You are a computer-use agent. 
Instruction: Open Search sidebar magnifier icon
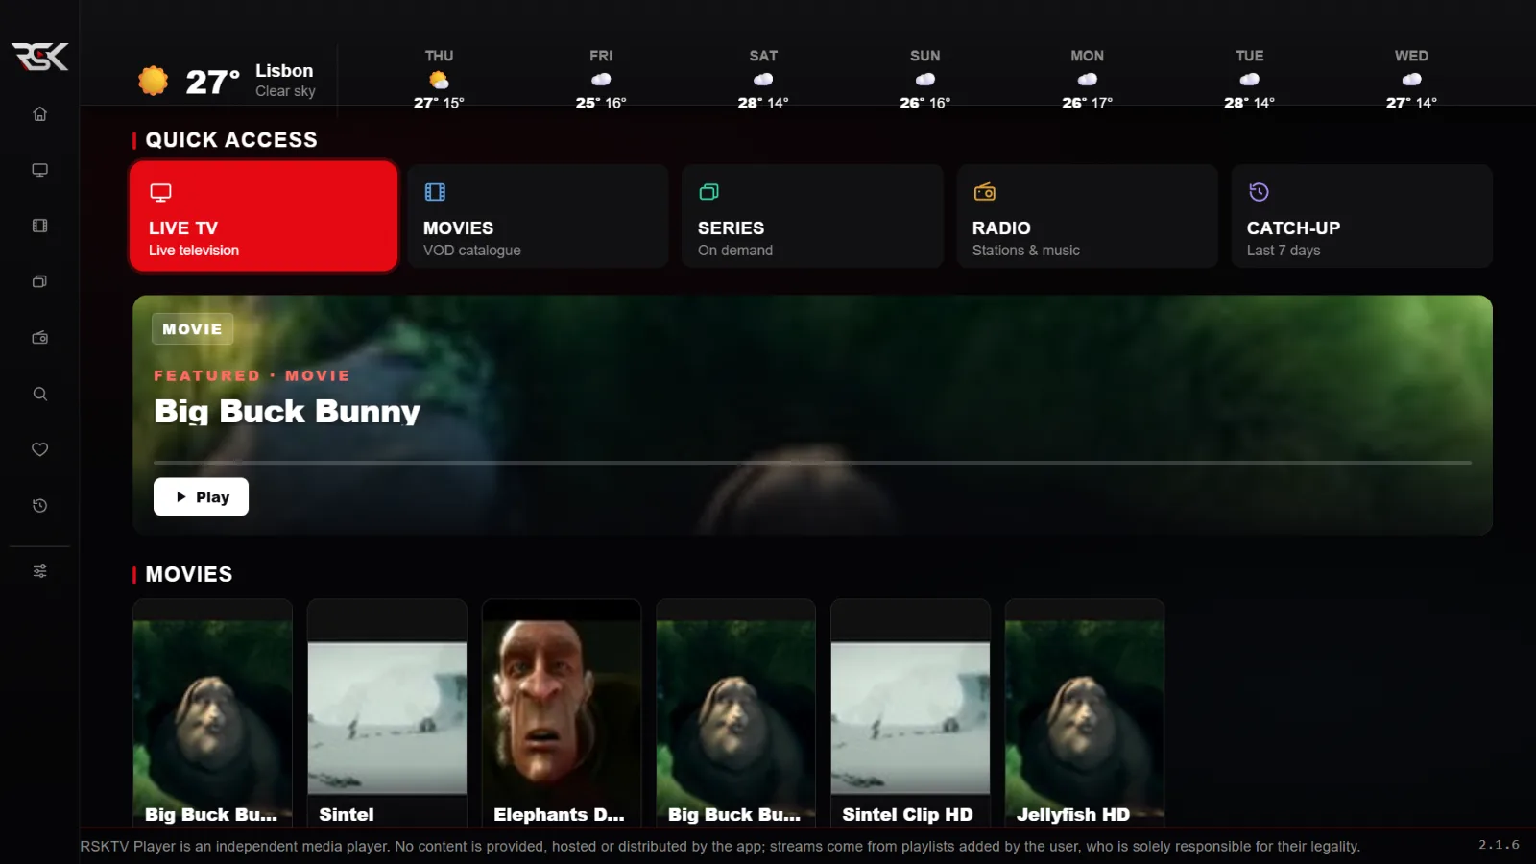(x=39, y=394)
